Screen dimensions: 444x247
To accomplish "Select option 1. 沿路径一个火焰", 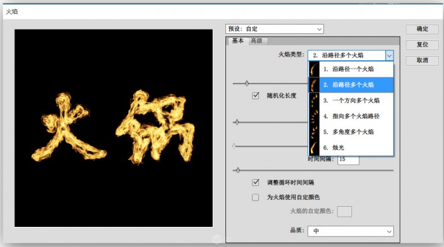I will pos(351,69).
